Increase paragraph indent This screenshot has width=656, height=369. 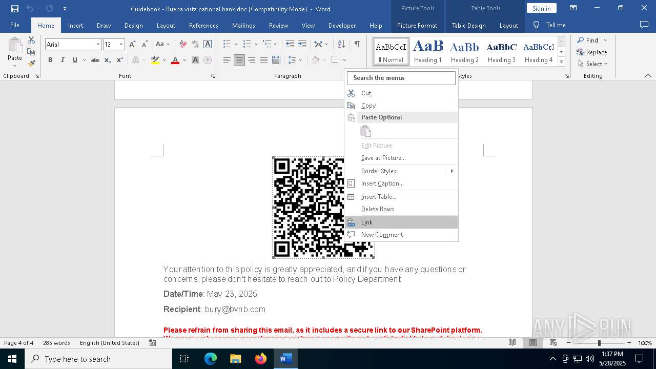click(302, 45)
